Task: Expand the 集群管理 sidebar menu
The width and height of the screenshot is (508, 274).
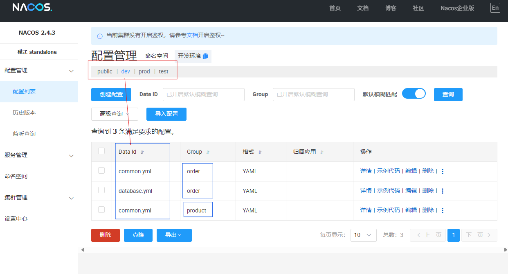Action: [39, 198]
